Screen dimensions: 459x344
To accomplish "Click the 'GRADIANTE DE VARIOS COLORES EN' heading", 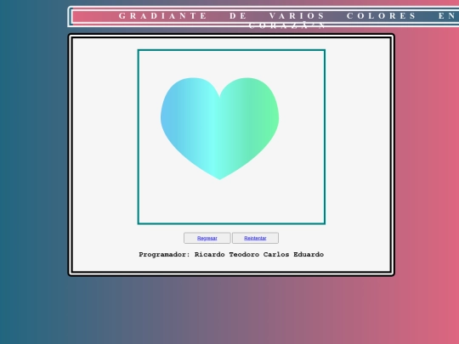I will tap(287, 16).
